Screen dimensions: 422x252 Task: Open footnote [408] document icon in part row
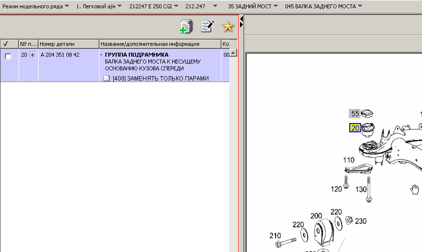pos(107,78)
